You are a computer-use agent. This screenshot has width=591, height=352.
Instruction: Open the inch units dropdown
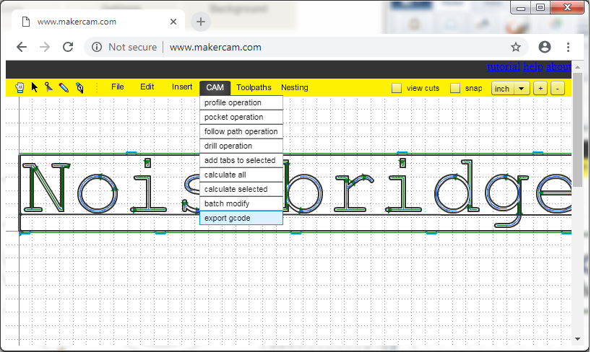(x=511, y=88)
